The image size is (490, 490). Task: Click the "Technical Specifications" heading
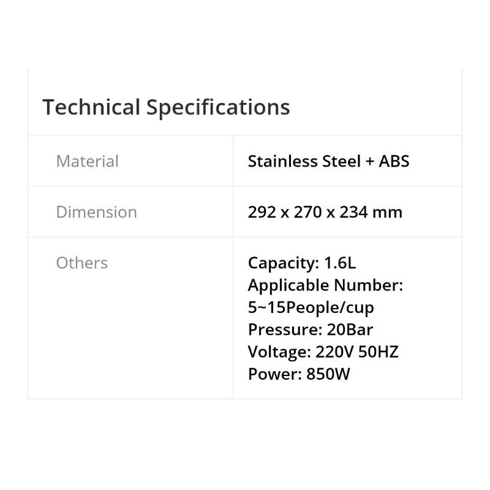point(166,107)
